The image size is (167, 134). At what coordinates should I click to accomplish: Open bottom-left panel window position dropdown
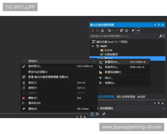77,117
